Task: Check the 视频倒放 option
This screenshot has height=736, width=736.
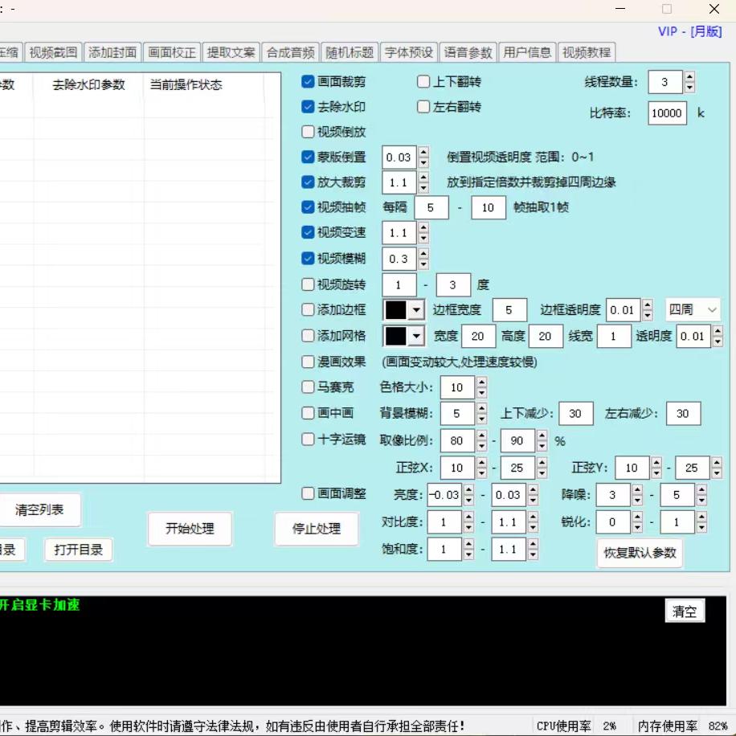Action: (308, 132)
